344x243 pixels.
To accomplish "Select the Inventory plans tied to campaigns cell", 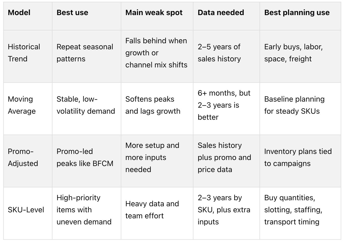I will coord(300,161).
